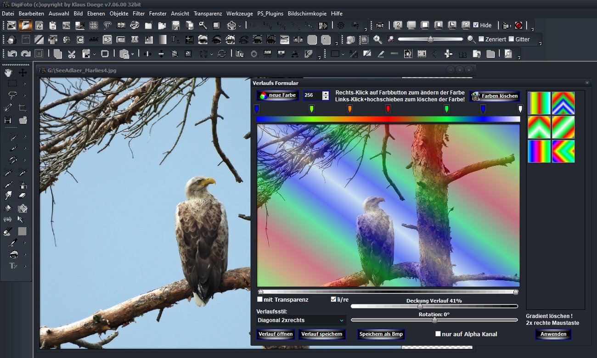This screenshot has width=597, height=358.
Task: Click the settings gear icon
Action: tap(341, 25)
